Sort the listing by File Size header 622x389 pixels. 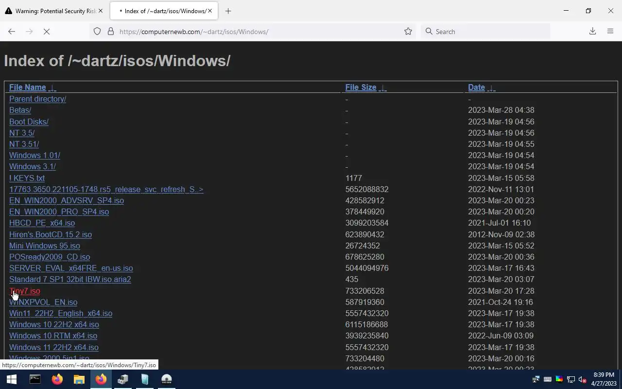[361, 88]
